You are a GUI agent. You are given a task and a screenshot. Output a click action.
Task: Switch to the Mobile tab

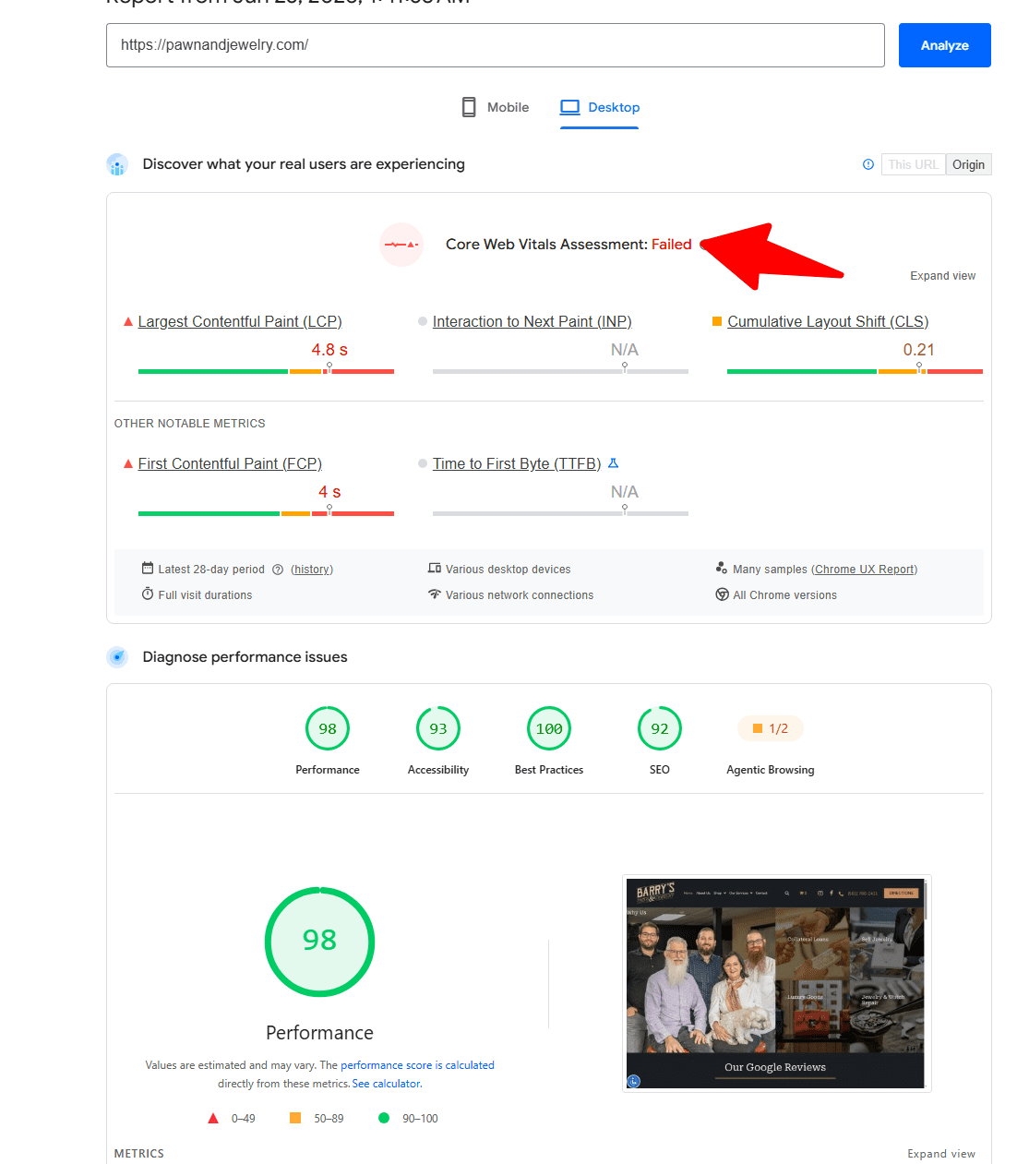(496, 107)
